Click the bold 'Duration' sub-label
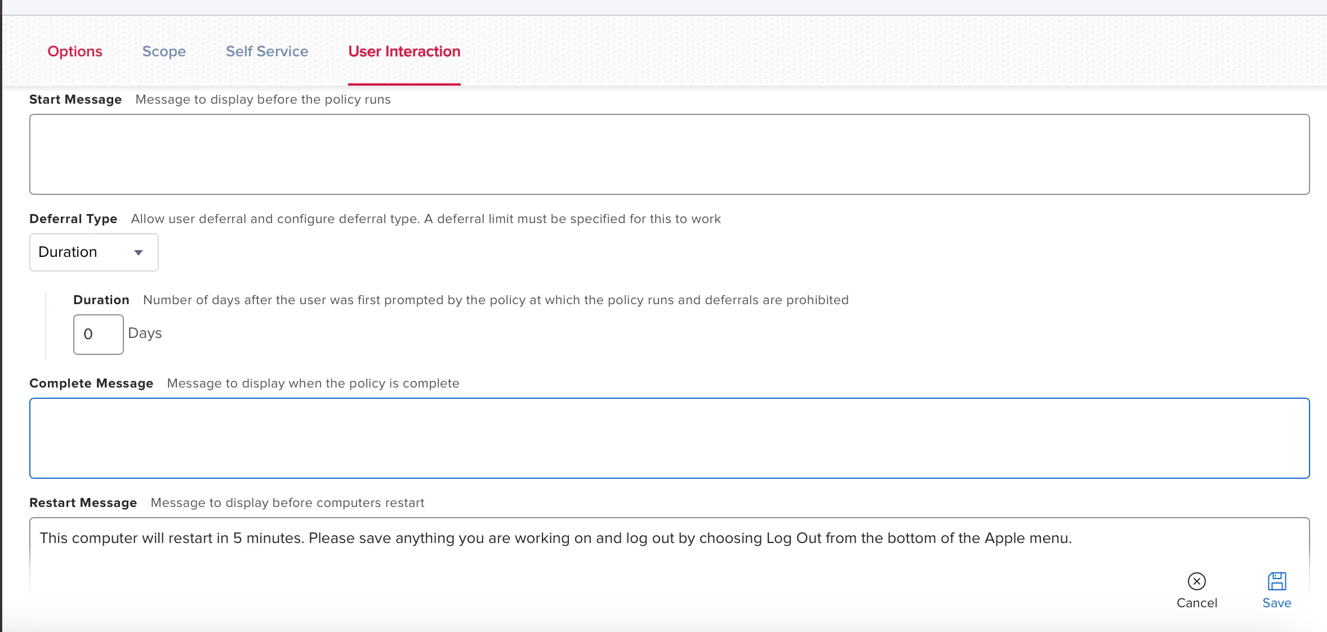 coord(101,300)
